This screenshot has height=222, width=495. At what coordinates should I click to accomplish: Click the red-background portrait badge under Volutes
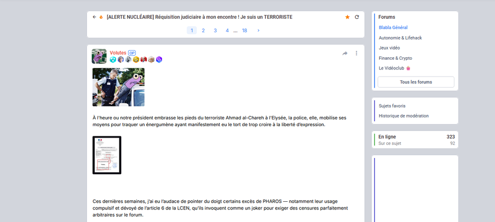point(144,59)
